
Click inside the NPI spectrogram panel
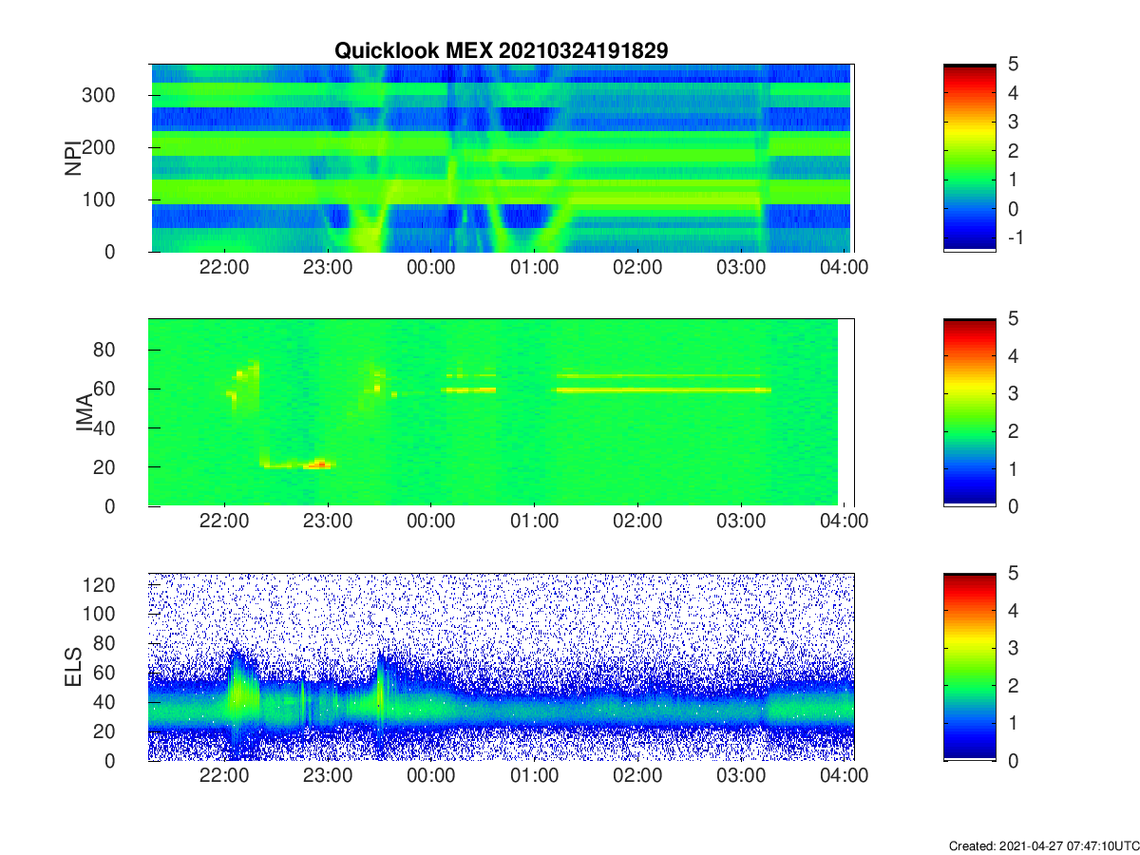tap(501, 158)
